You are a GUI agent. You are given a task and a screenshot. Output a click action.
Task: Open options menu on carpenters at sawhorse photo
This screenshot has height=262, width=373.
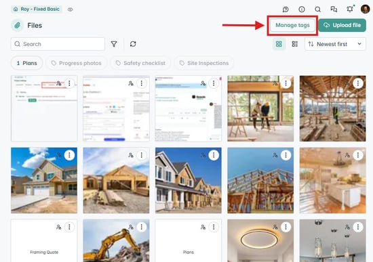pos(286,83)
